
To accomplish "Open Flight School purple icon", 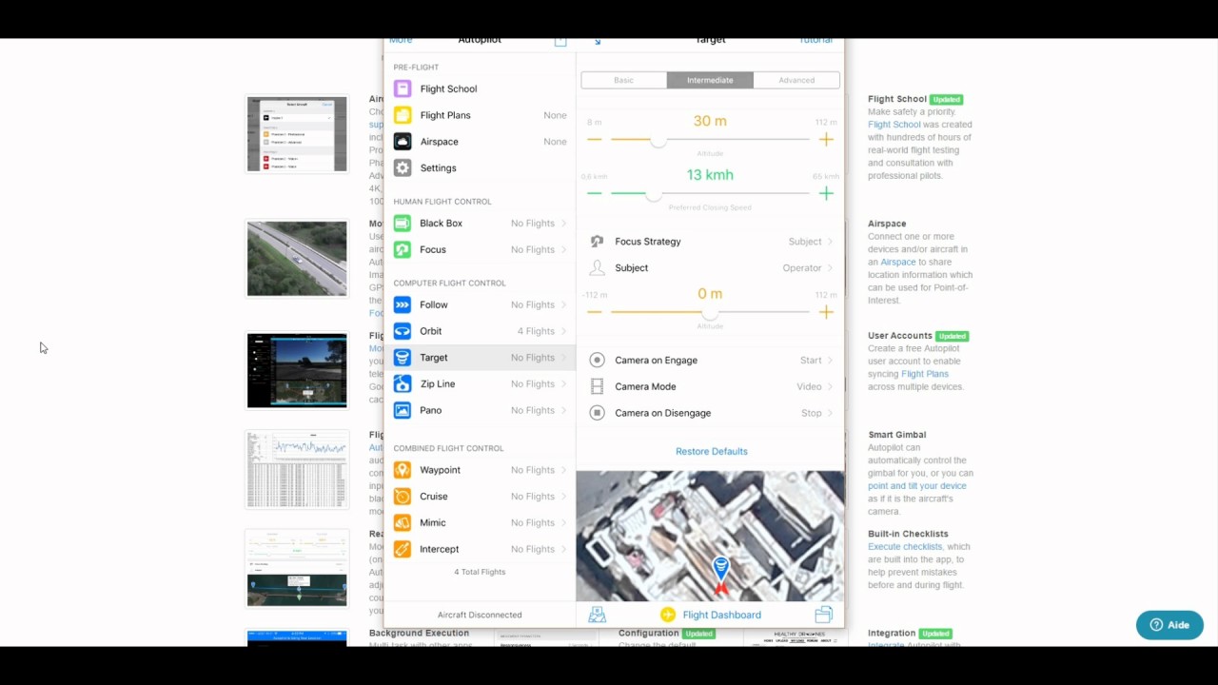I will [x=403, y=88].
